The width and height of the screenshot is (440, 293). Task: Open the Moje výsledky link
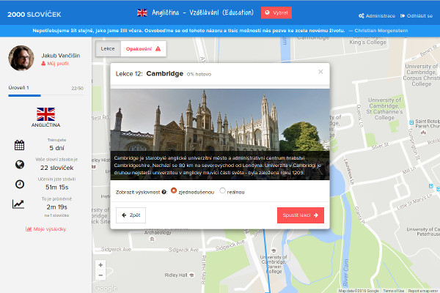click(45, 229)
